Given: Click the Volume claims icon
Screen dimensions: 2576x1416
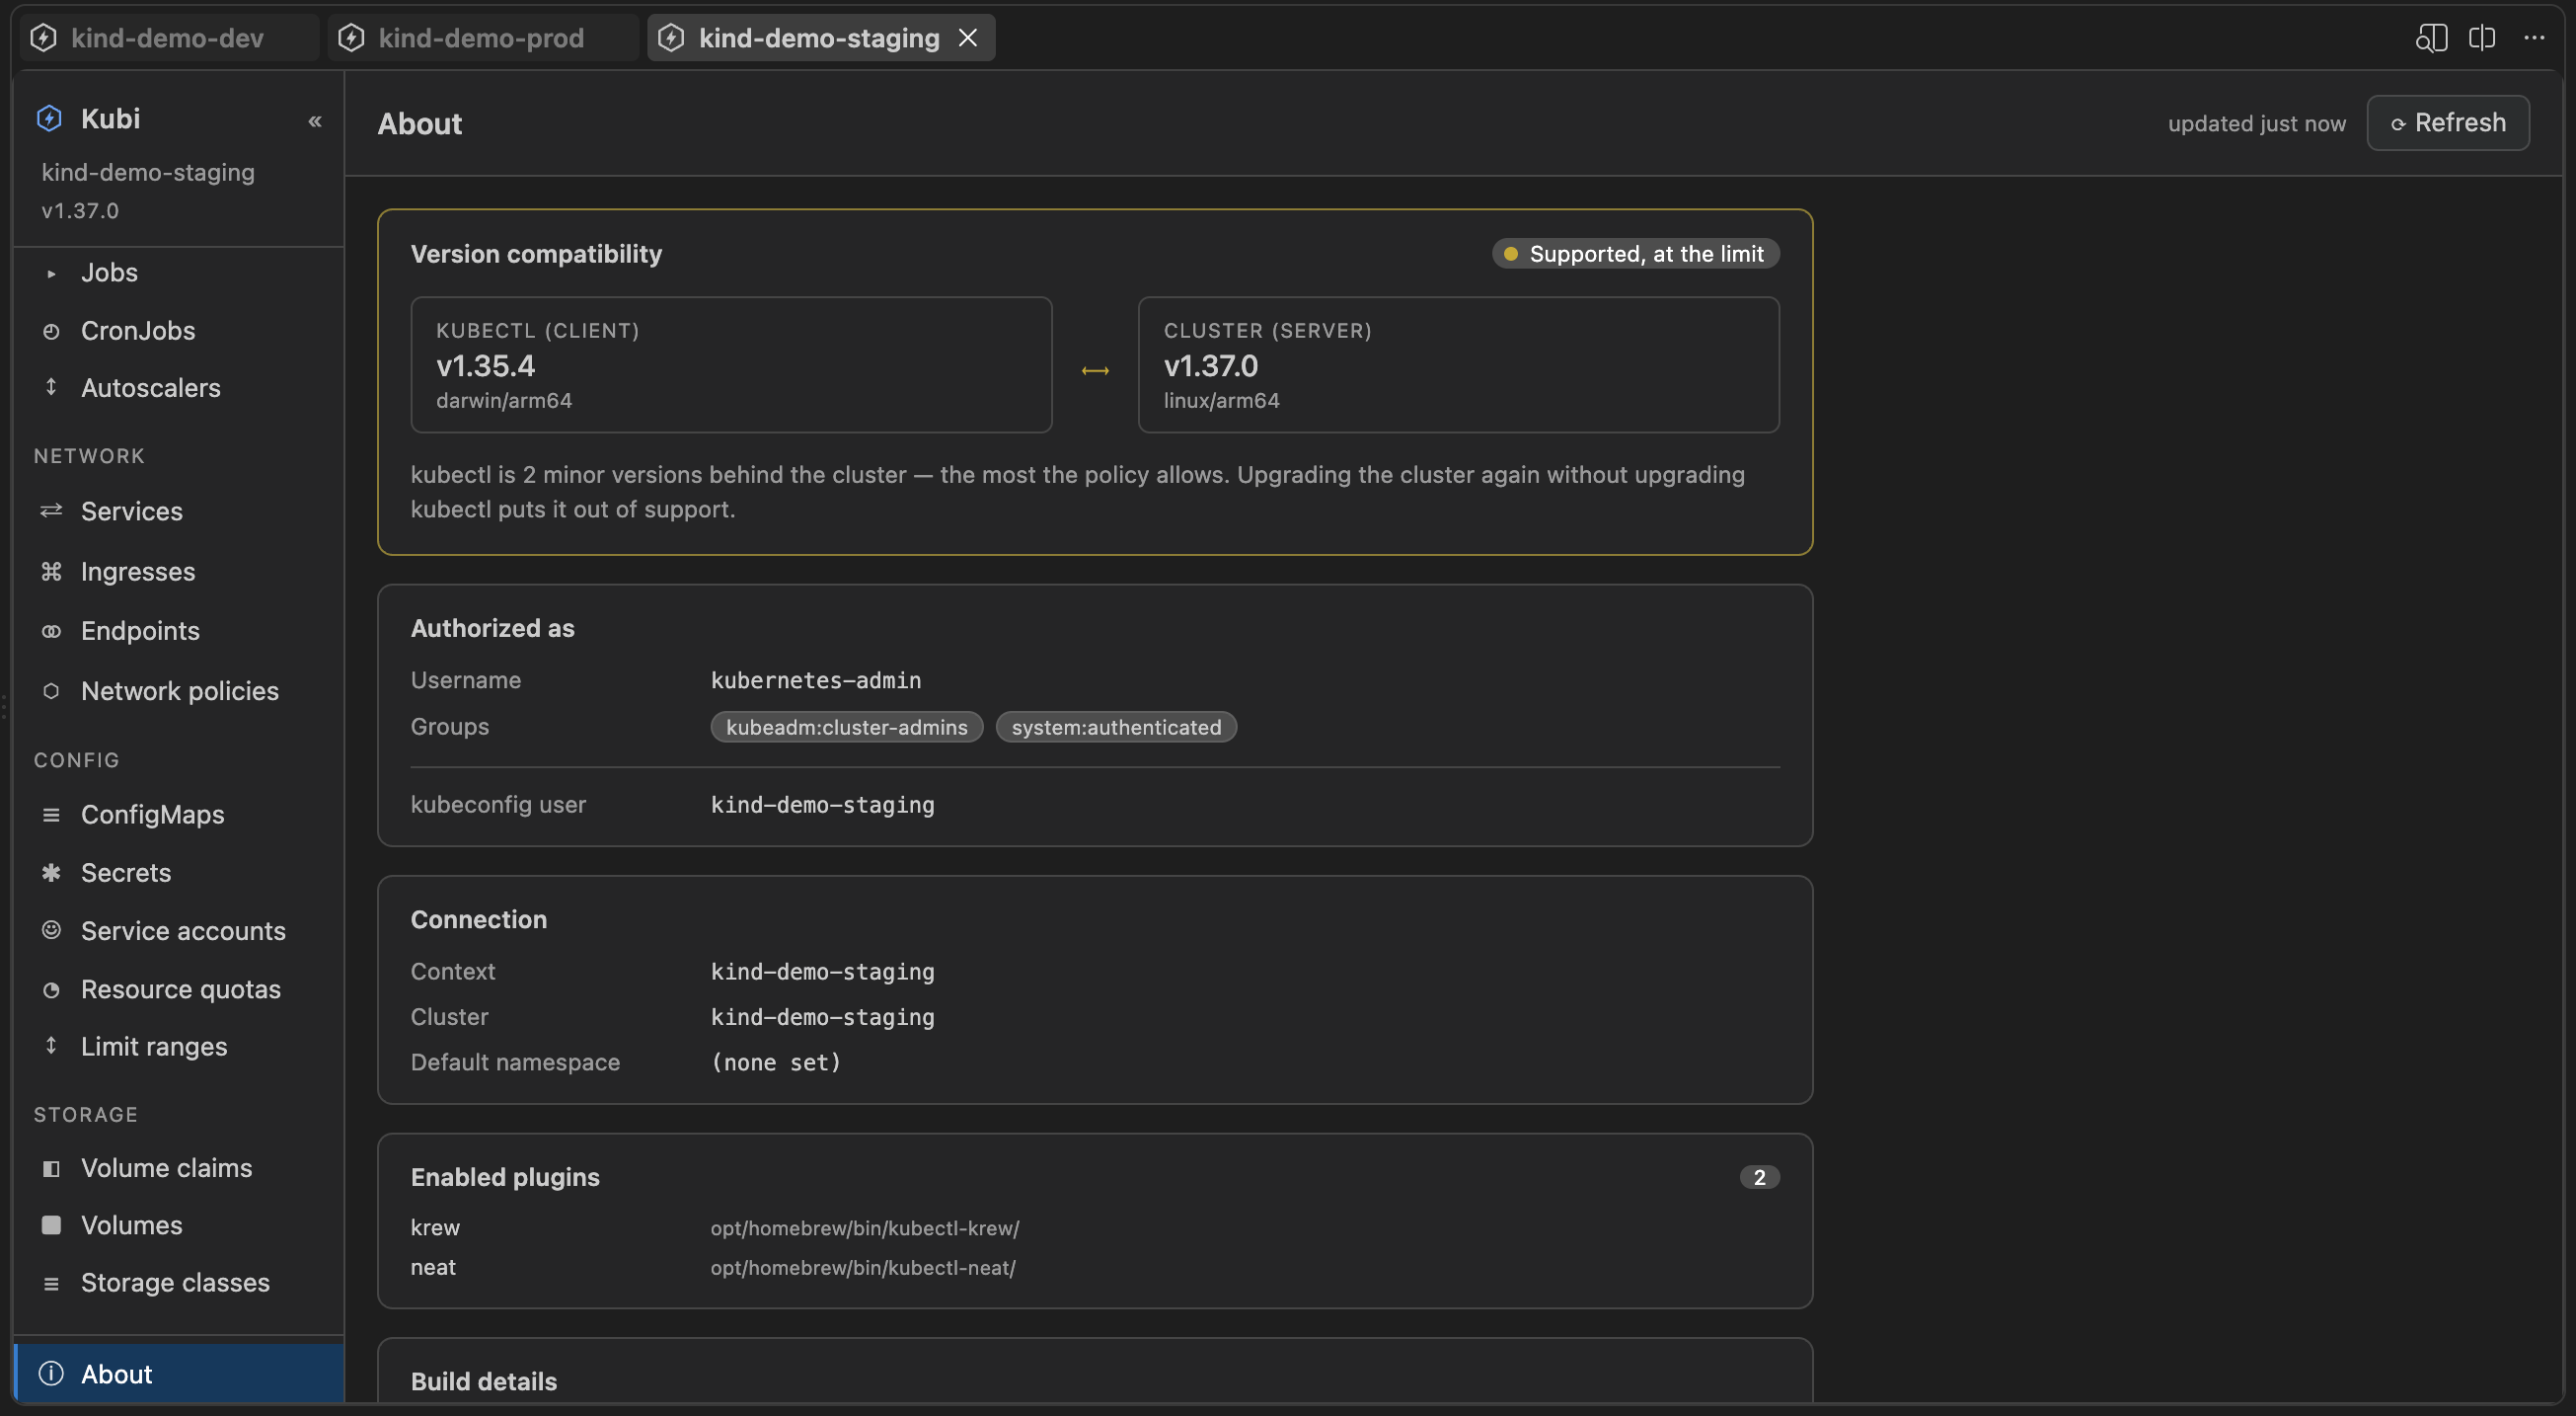Looking at the screenshot, I should (x=51, y=1168).
